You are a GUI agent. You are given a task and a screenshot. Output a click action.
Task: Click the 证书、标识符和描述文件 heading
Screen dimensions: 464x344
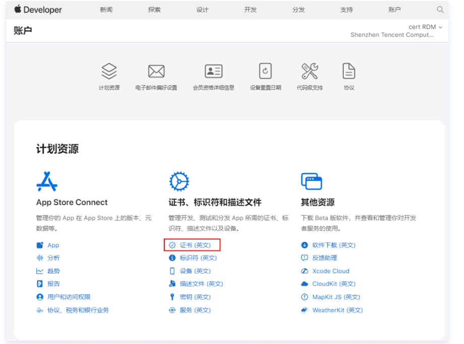[x=215, y=202]
